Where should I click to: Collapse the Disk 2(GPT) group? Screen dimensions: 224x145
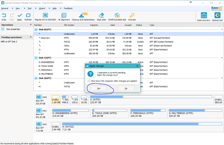point(222,78)
